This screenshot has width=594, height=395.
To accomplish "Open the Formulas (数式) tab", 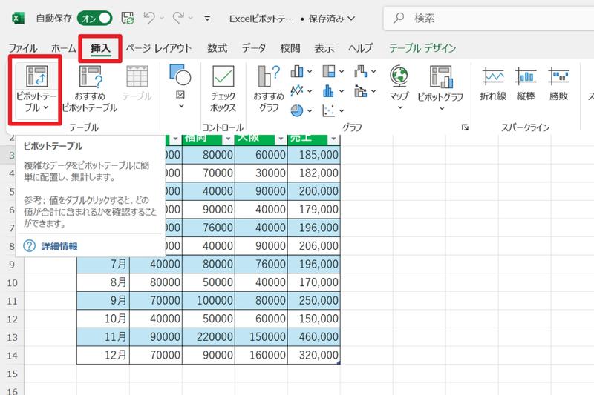I will (217, 48).
